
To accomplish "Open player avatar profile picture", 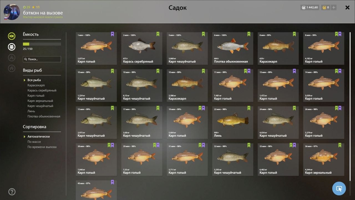I will point(12,12).
